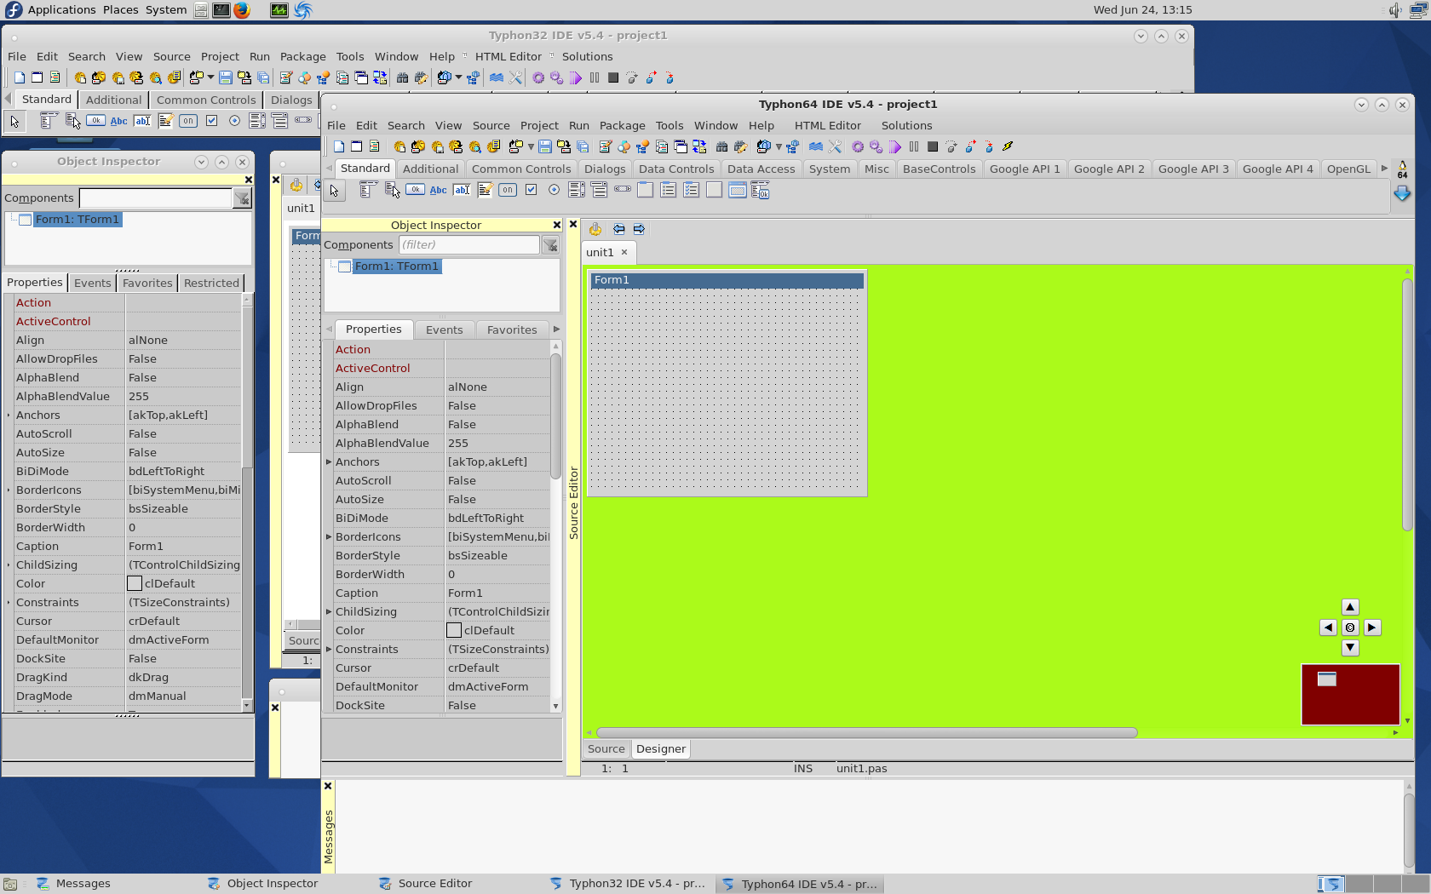
Task: Click wrench tools icon in Typhon64 toolbar
Action: click(x=836, y=146)
